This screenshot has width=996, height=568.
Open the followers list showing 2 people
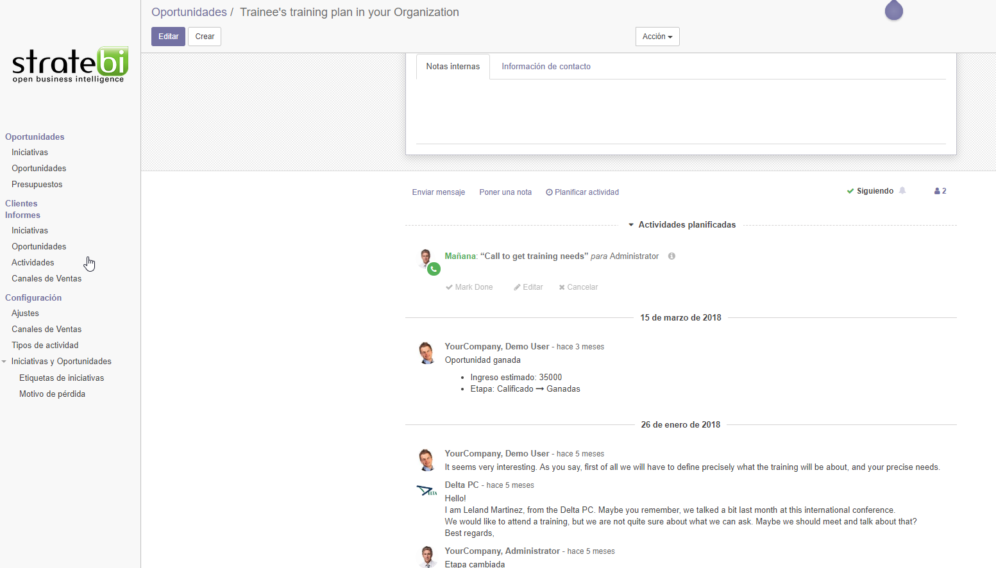939,190
